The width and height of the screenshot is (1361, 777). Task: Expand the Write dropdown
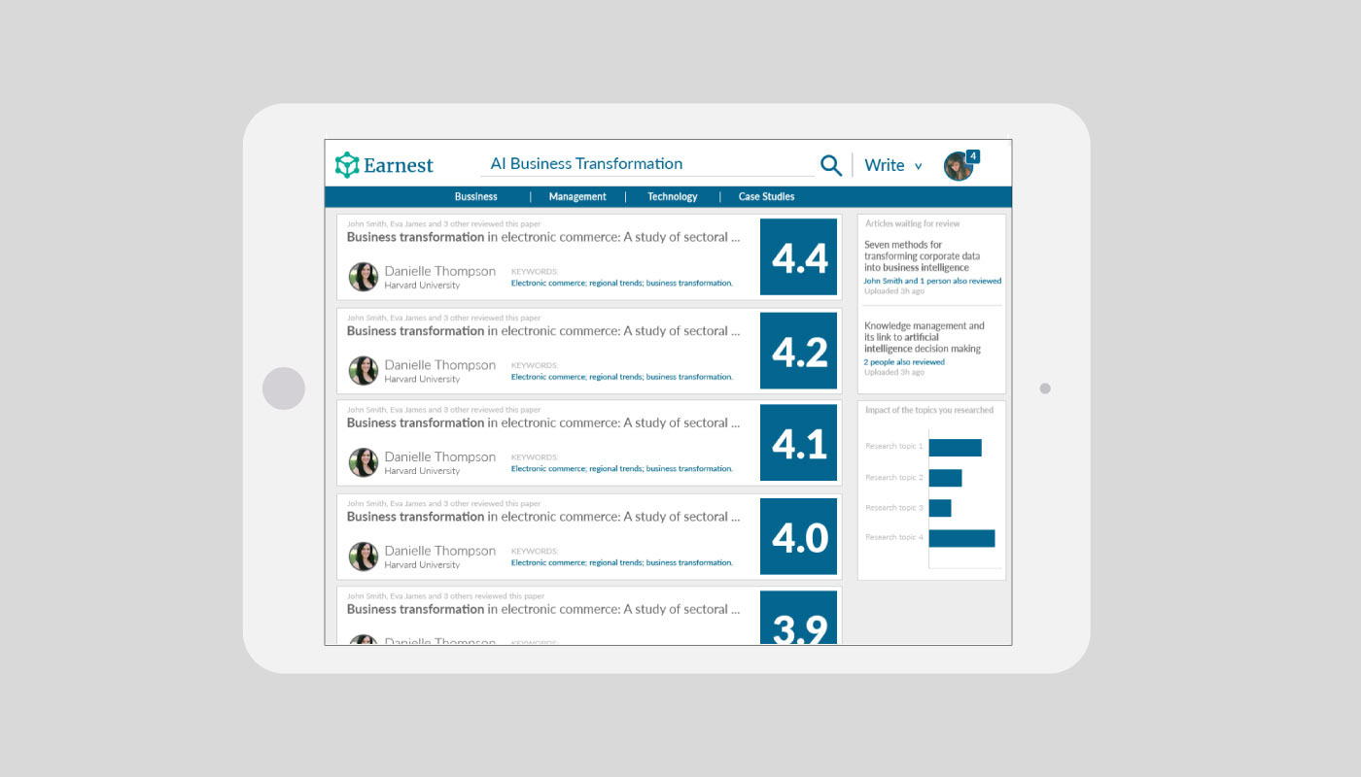[x=893, y=165]
